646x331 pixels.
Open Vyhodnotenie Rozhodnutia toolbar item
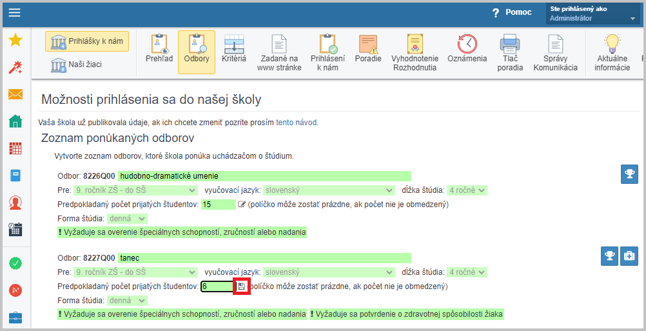tap(415, 52)
